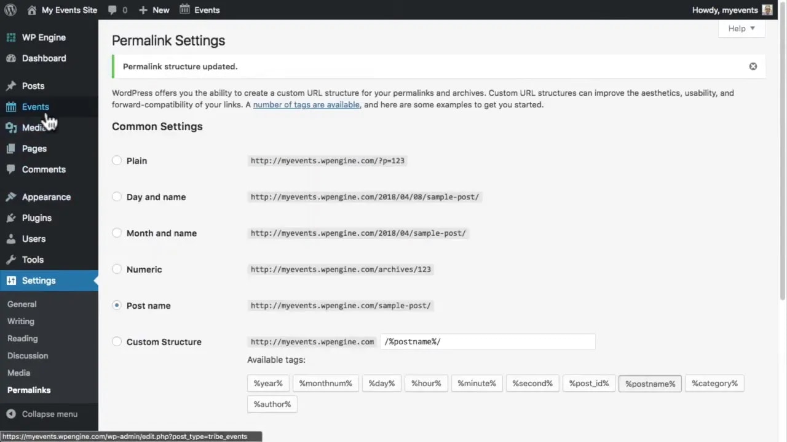Open the comments bubble icon in admin bar

pos(112,10)
